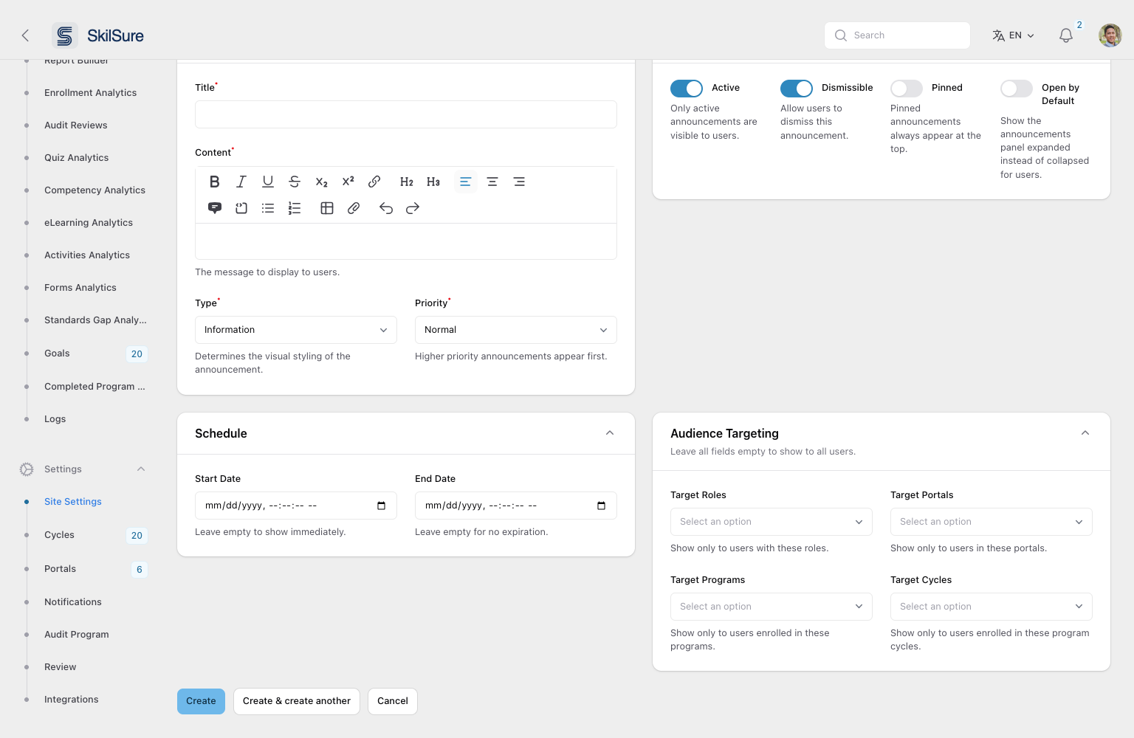Viewport: 1134px width, 738px height.
Task: Insert a table in the editor
Action: point(327,208)
